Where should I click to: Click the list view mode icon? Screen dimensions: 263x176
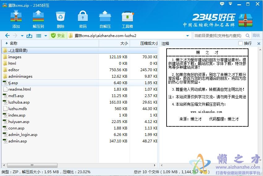tap(39, 36)
